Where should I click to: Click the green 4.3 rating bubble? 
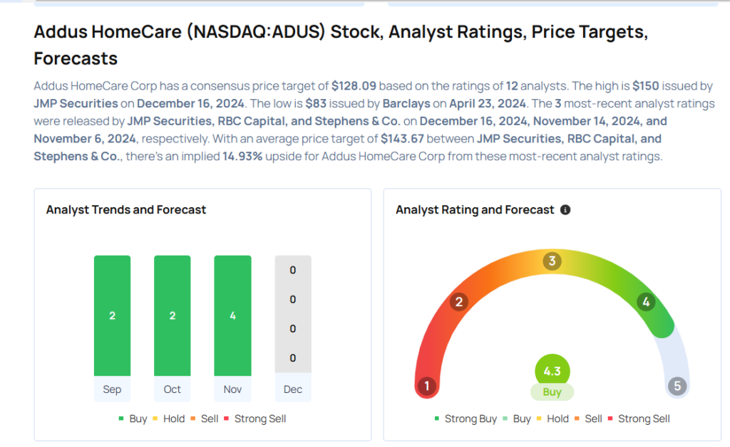(552, 371)
